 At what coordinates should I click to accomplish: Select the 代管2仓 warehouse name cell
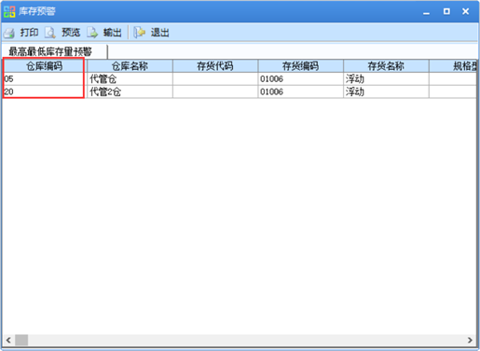130,91
